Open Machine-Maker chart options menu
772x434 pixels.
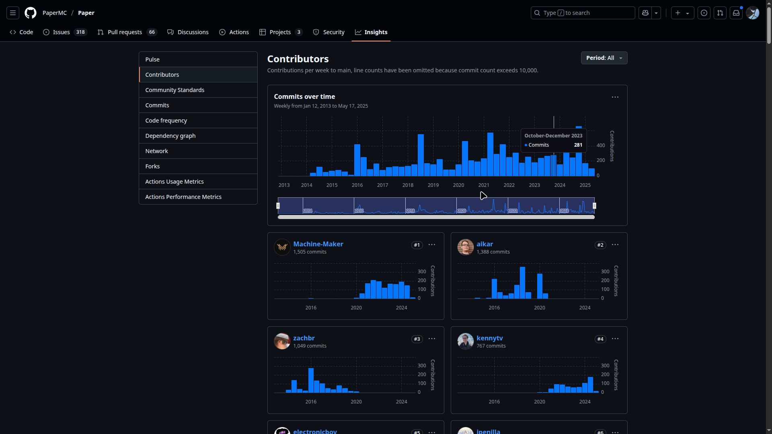[432, 245]
